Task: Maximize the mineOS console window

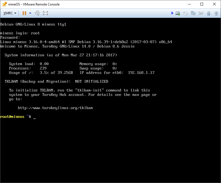Action: pos(202,4)
